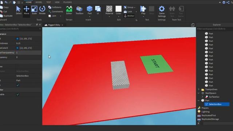Image resolution: width=233 pixels, height=131 pixels.
Task: Click the Play test button
Action: coord(143,10)
